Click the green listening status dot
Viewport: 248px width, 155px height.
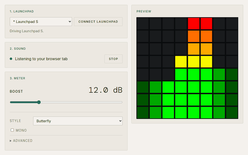[x=11, y=59]
